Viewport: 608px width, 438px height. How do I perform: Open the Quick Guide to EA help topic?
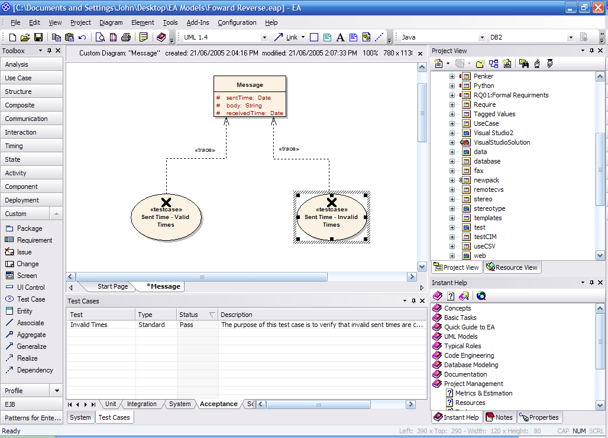click(469, 327)
